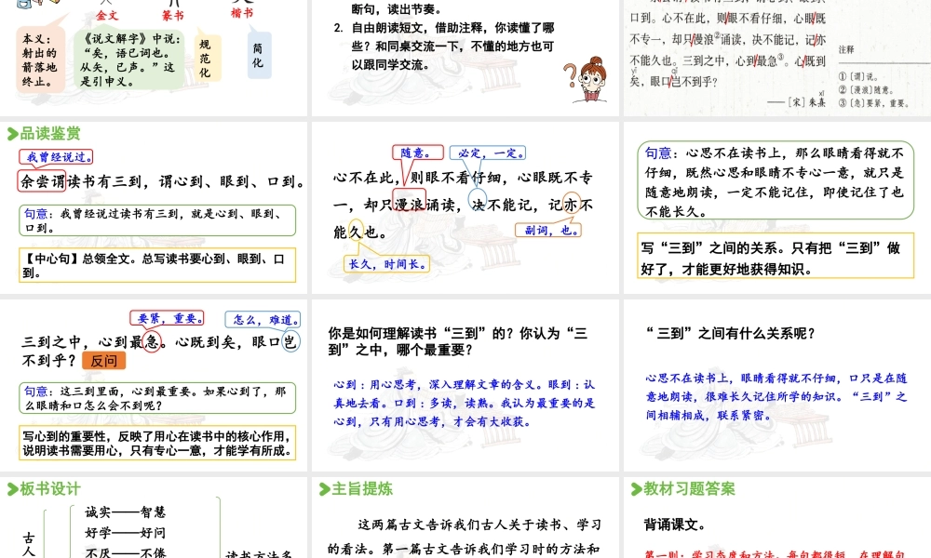Image resolution: width=931 pixels, height=558 pixels.
Task: Click the 要紧，重要。 callout
Action: point(167,318)
